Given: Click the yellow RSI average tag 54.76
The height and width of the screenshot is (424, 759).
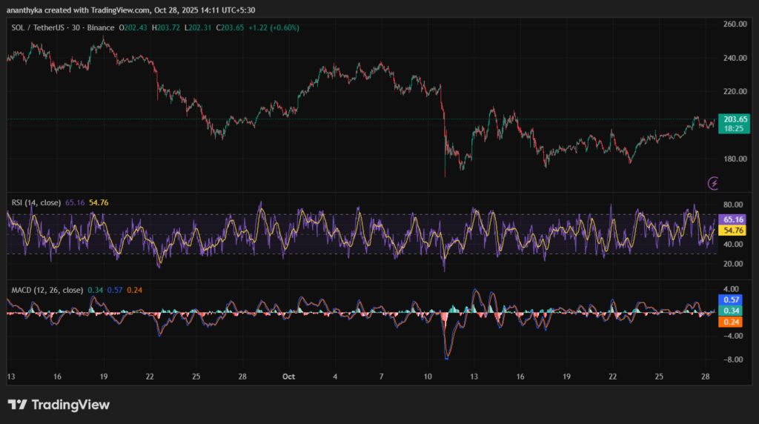Looking at the screenshot, I should [x=732, y=231].
